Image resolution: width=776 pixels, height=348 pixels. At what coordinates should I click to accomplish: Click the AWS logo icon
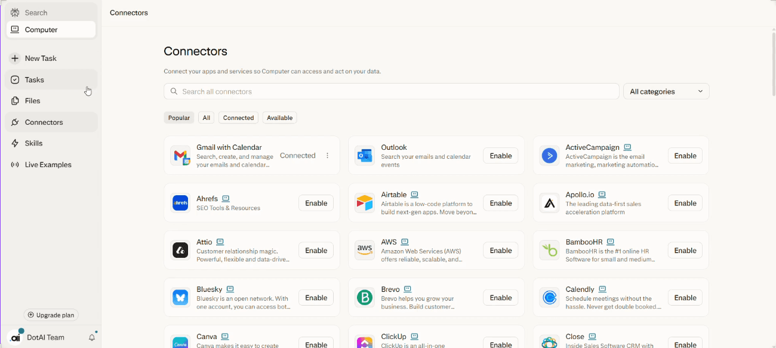(365, 250)
